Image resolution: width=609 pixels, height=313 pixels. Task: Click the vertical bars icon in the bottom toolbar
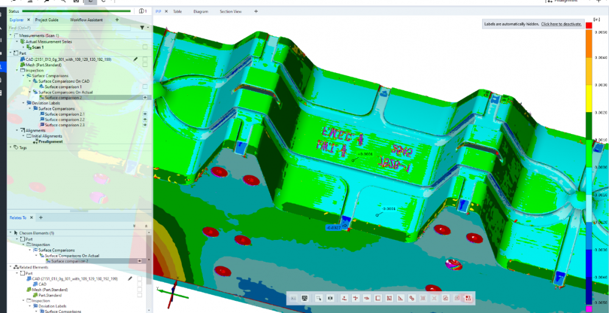pos(330,298)
